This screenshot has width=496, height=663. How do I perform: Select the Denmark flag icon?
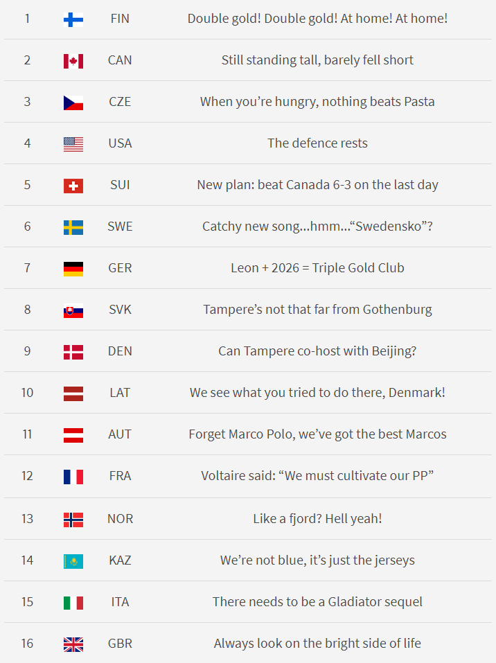coord(73,352)
